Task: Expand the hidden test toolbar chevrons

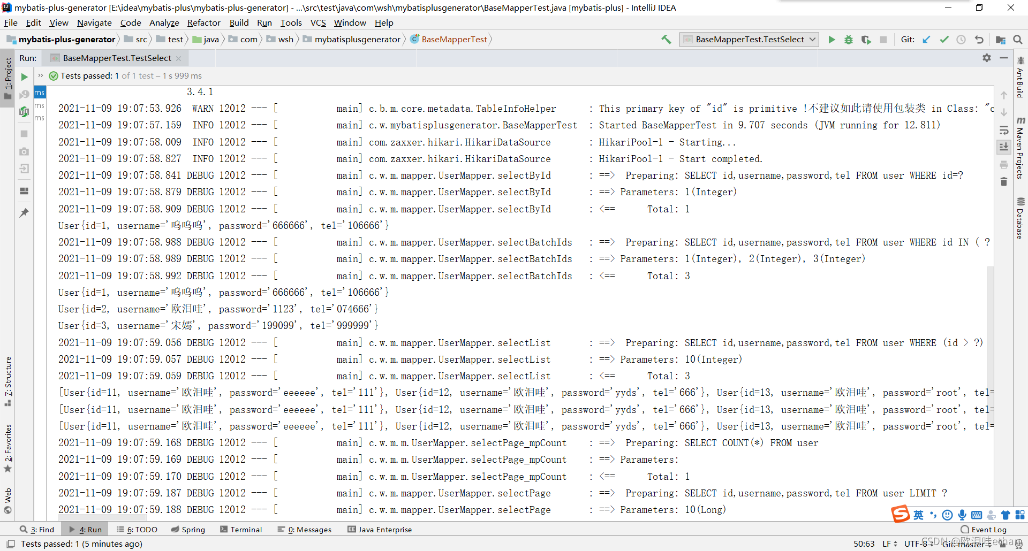Action: [x=41, y=75]
